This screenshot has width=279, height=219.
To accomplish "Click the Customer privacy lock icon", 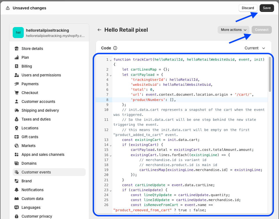I will [x=17, y=216].
